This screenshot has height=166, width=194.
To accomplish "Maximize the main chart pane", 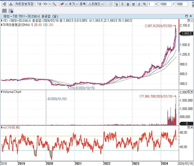I will tap(189, 21).
